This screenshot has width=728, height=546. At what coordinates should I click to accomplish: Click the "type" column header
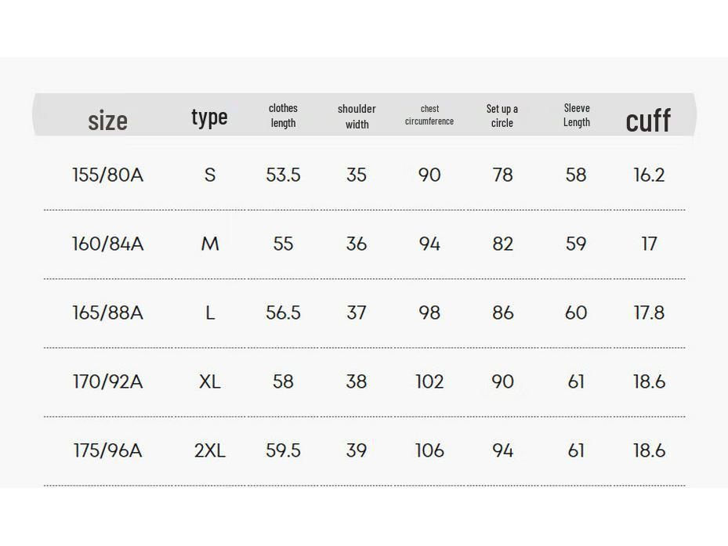[209, 118]
